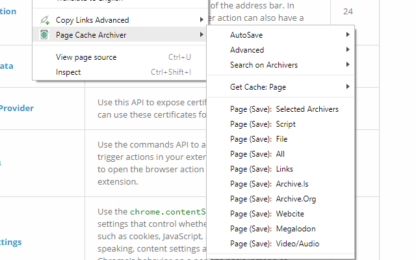Select Page (Save): Selected Archivers
Screen dimensions: 416x260
click(280, 109)
